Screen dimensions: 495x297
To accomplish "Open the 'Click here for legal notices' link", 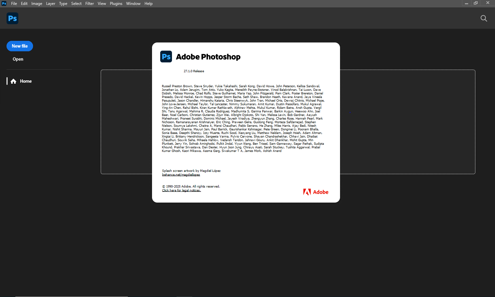I will click(x=181, y=190).
